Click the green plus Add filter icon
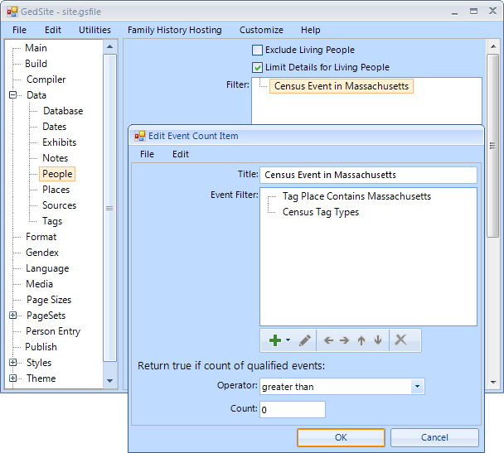The width and height of the screenshot is (504, 453). [x=275, y=340]
